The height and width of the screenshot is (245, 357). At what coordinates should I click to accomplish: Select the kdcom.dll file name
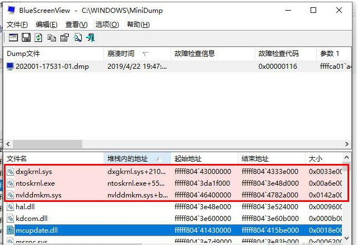pyautogui.click(x=32, y=219)
